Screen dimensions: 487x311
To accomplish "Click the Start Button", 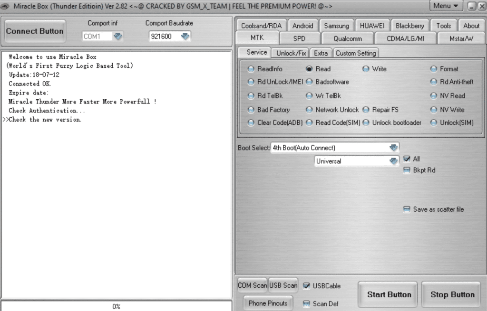I will pyautogui.click(x=388, y=294).
